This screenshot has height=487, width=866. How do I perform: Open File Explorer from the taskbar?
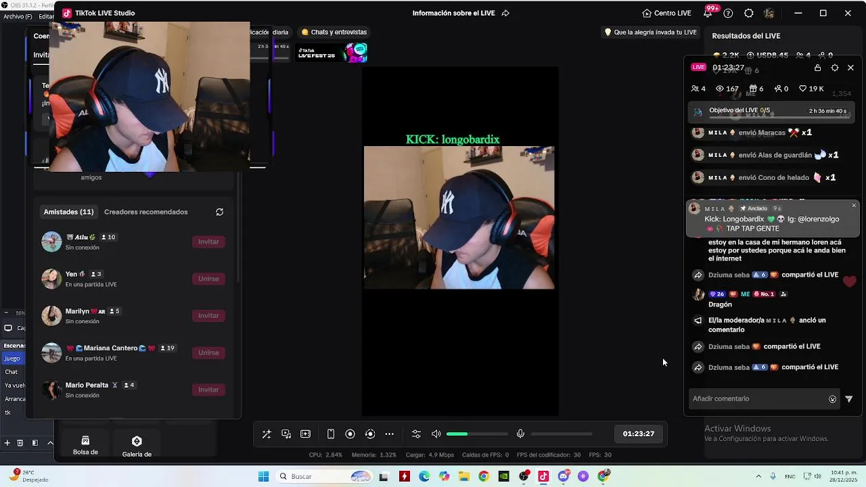464,476
